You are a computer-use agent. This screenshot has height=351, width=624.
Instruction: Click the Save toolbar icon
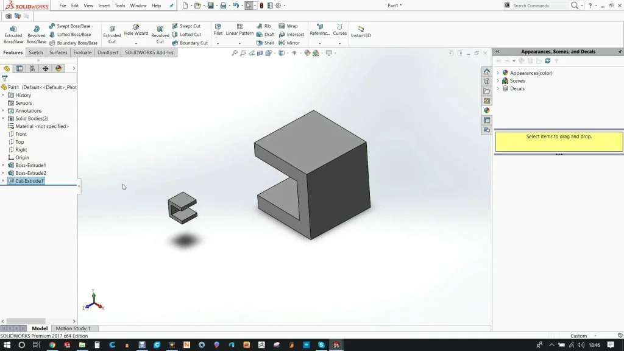pos(210,5)
